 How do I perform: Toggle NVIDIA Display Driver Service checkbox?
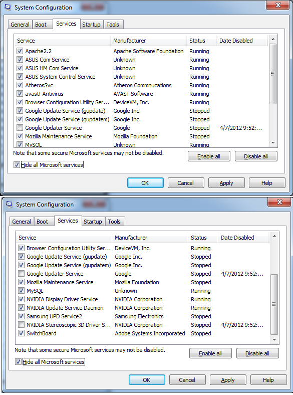[21, 299]
